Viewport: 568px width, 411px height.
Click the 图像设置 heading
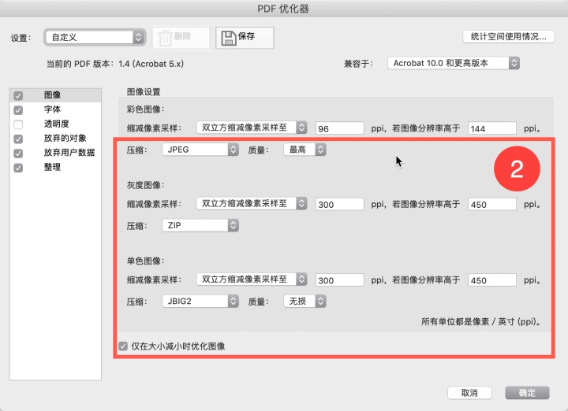[144, 92]
